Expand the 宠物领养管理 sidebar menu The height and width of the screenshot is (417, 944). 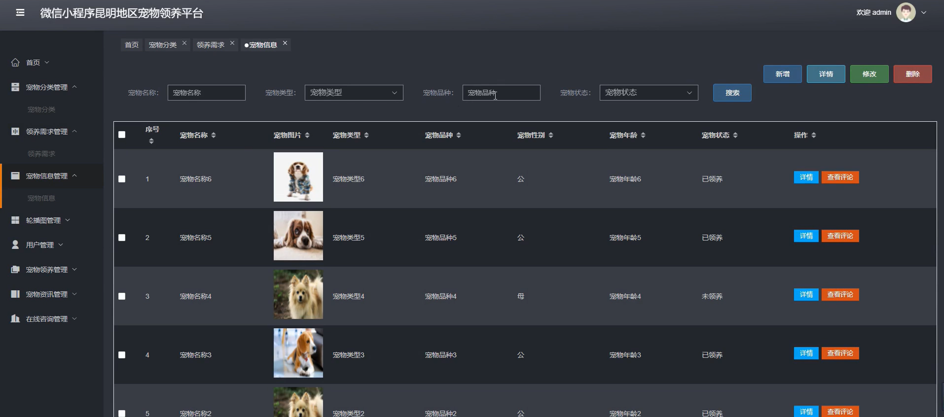pos(74,270)
